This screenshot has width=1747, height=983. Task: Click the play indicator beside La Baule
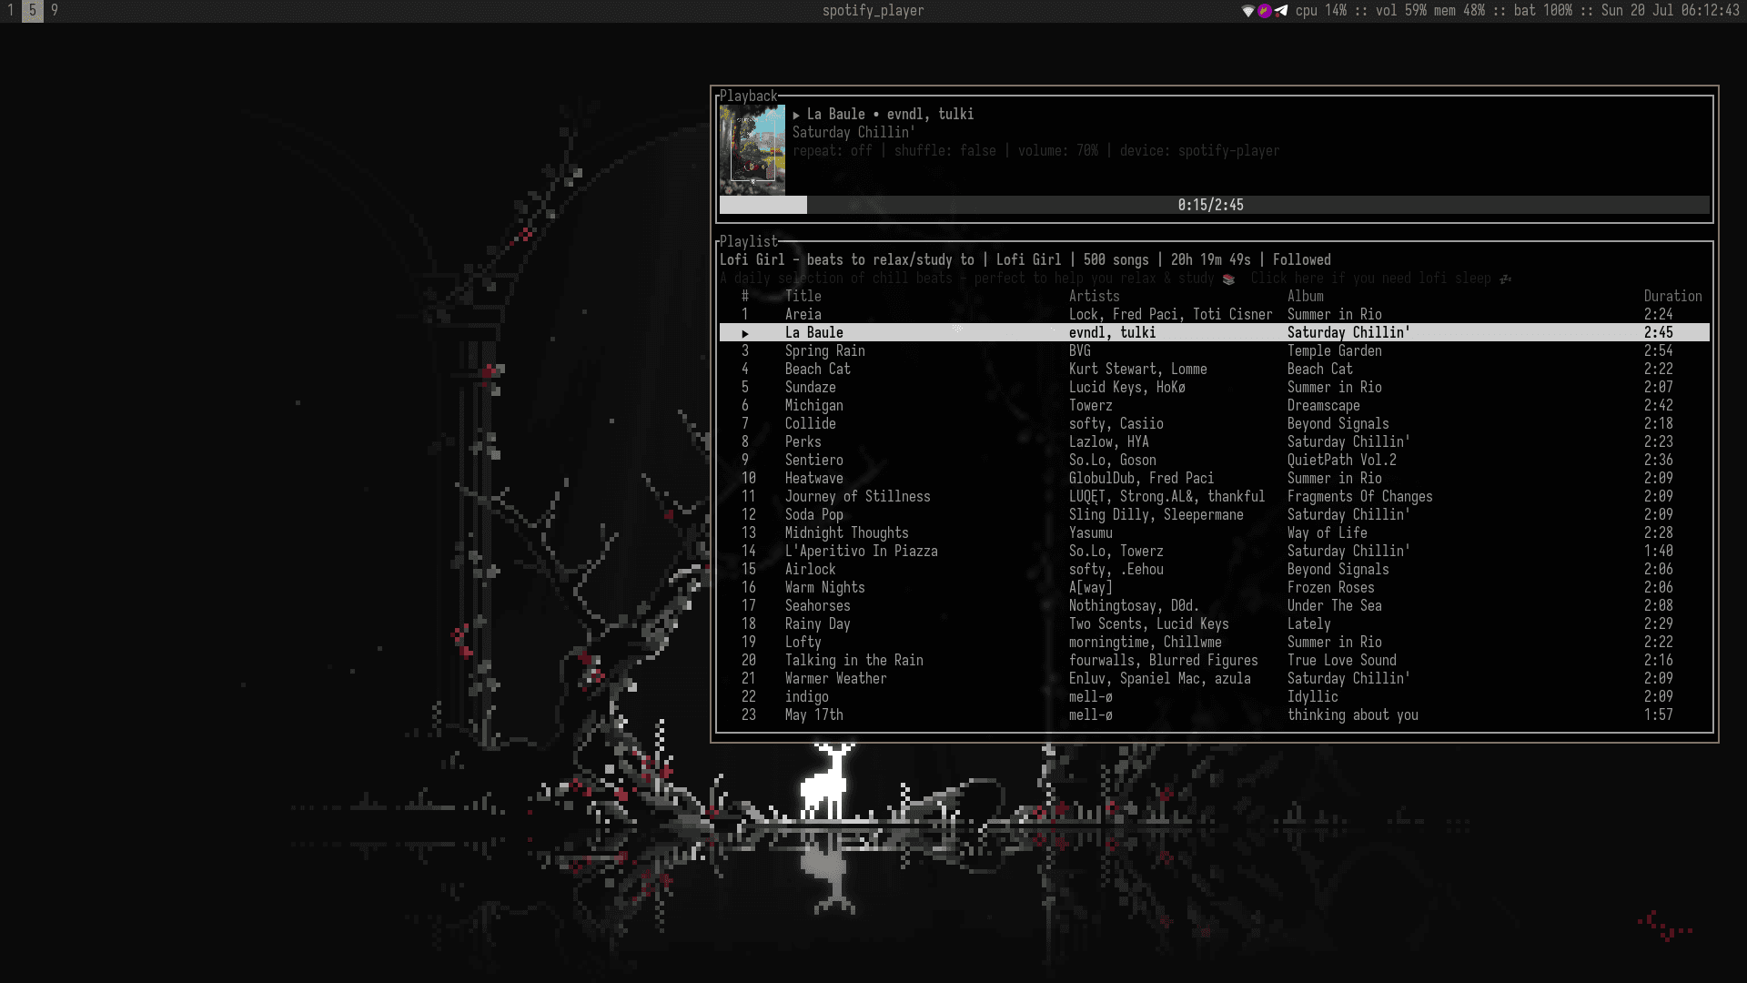[746, 332]
